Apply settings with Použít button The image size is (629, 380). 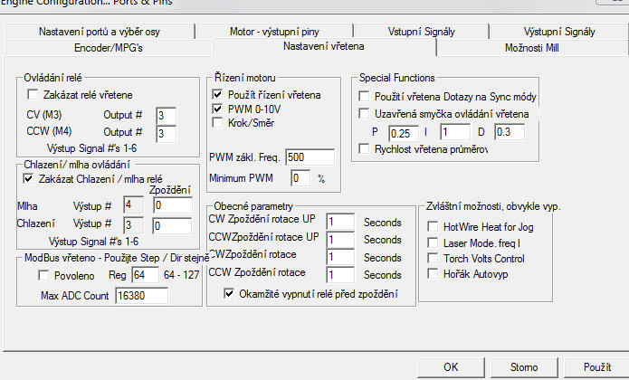click(x=596, y=367)
